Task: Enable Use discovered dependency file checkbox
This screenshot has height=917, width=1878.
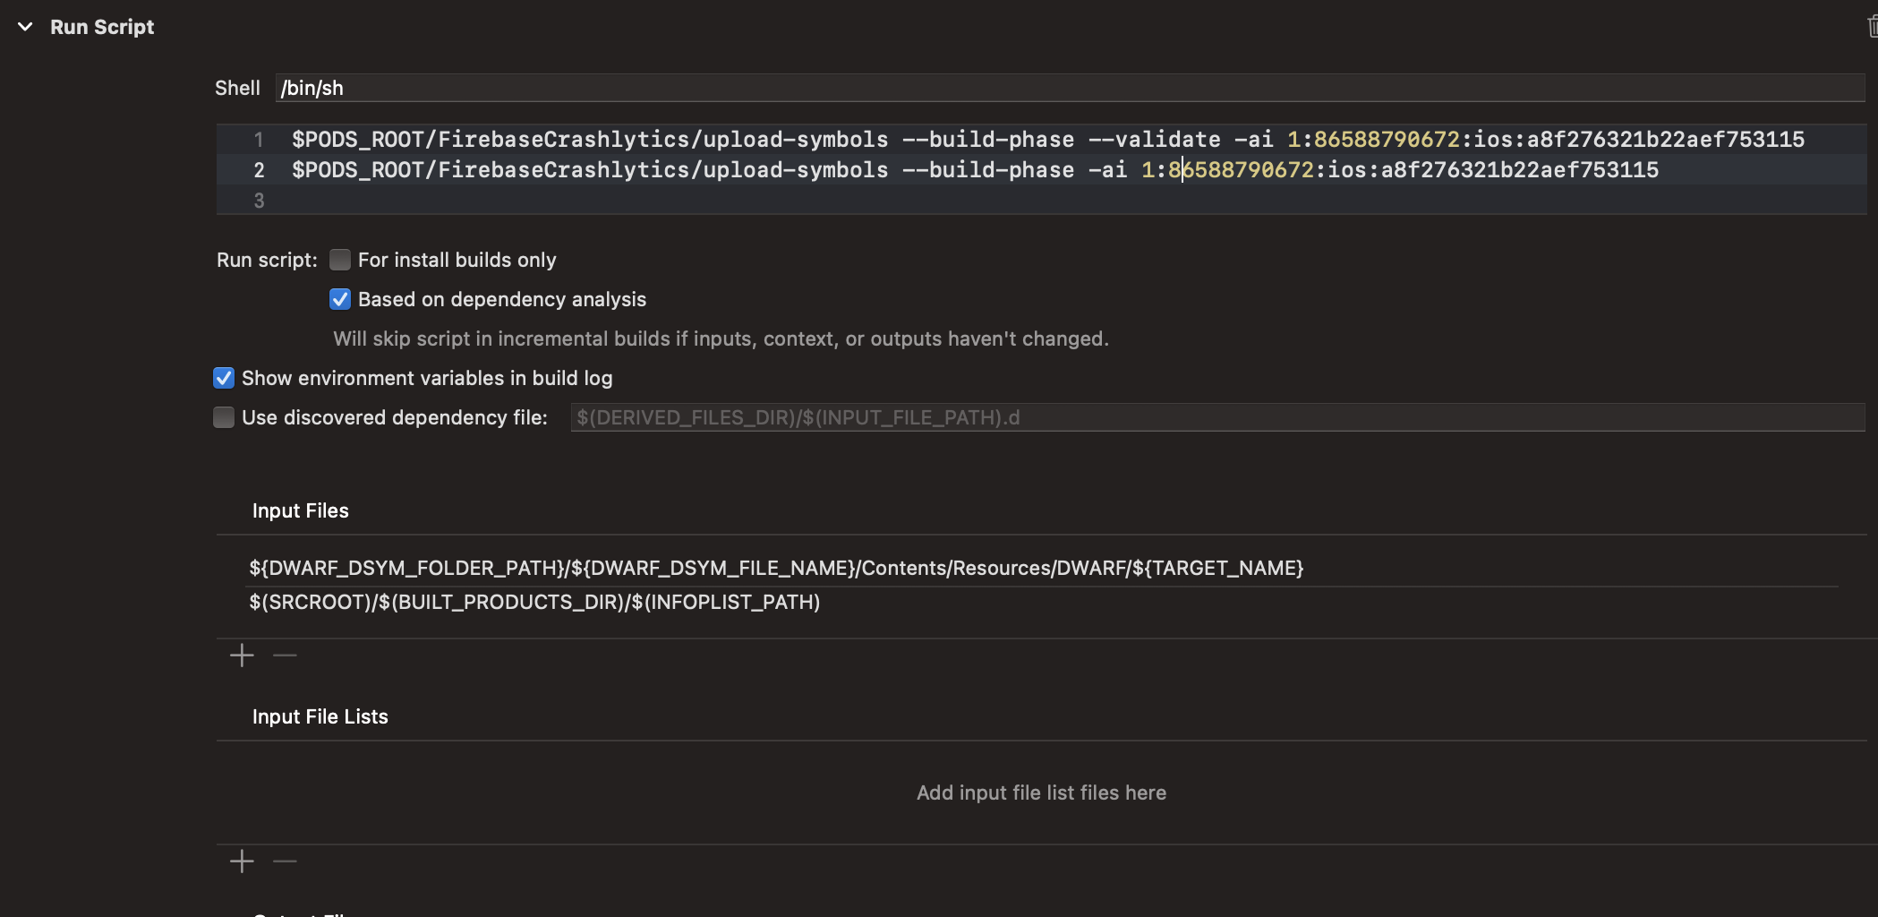Action: tap(224, 417)
